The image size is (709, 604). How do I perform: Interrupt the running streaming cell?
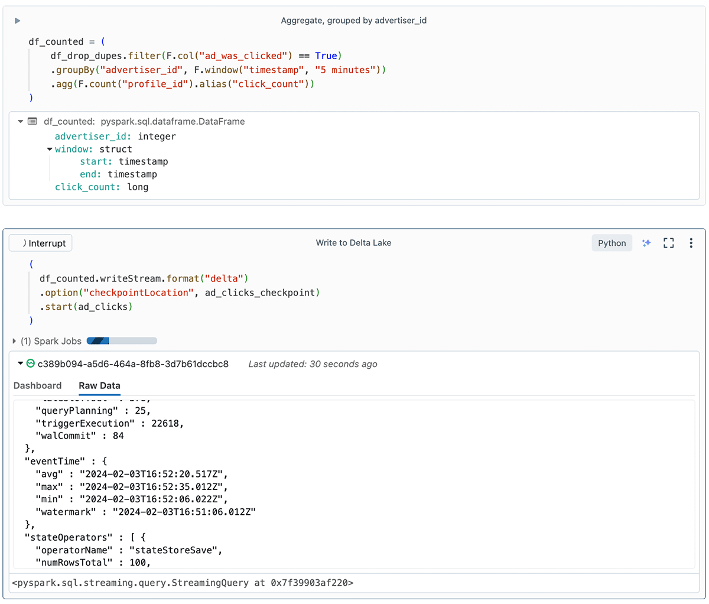pyautogui.click(x=41, y=243)
